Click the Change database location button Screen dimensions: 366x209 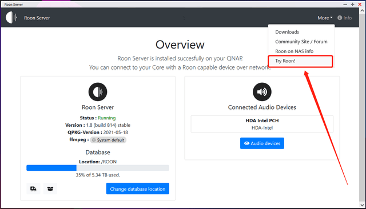coord(138,189)
